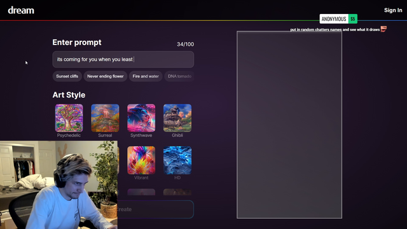Open the Sign In link
Image resolution: width=407 pixels, height=229 pixels.
click(x=393, y=10)
